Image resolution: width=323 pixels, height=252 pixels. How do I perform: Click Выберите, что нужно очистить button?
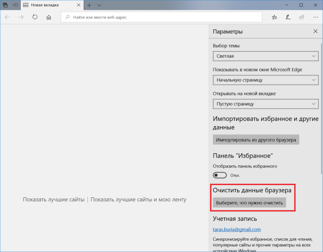pos(249,203)
